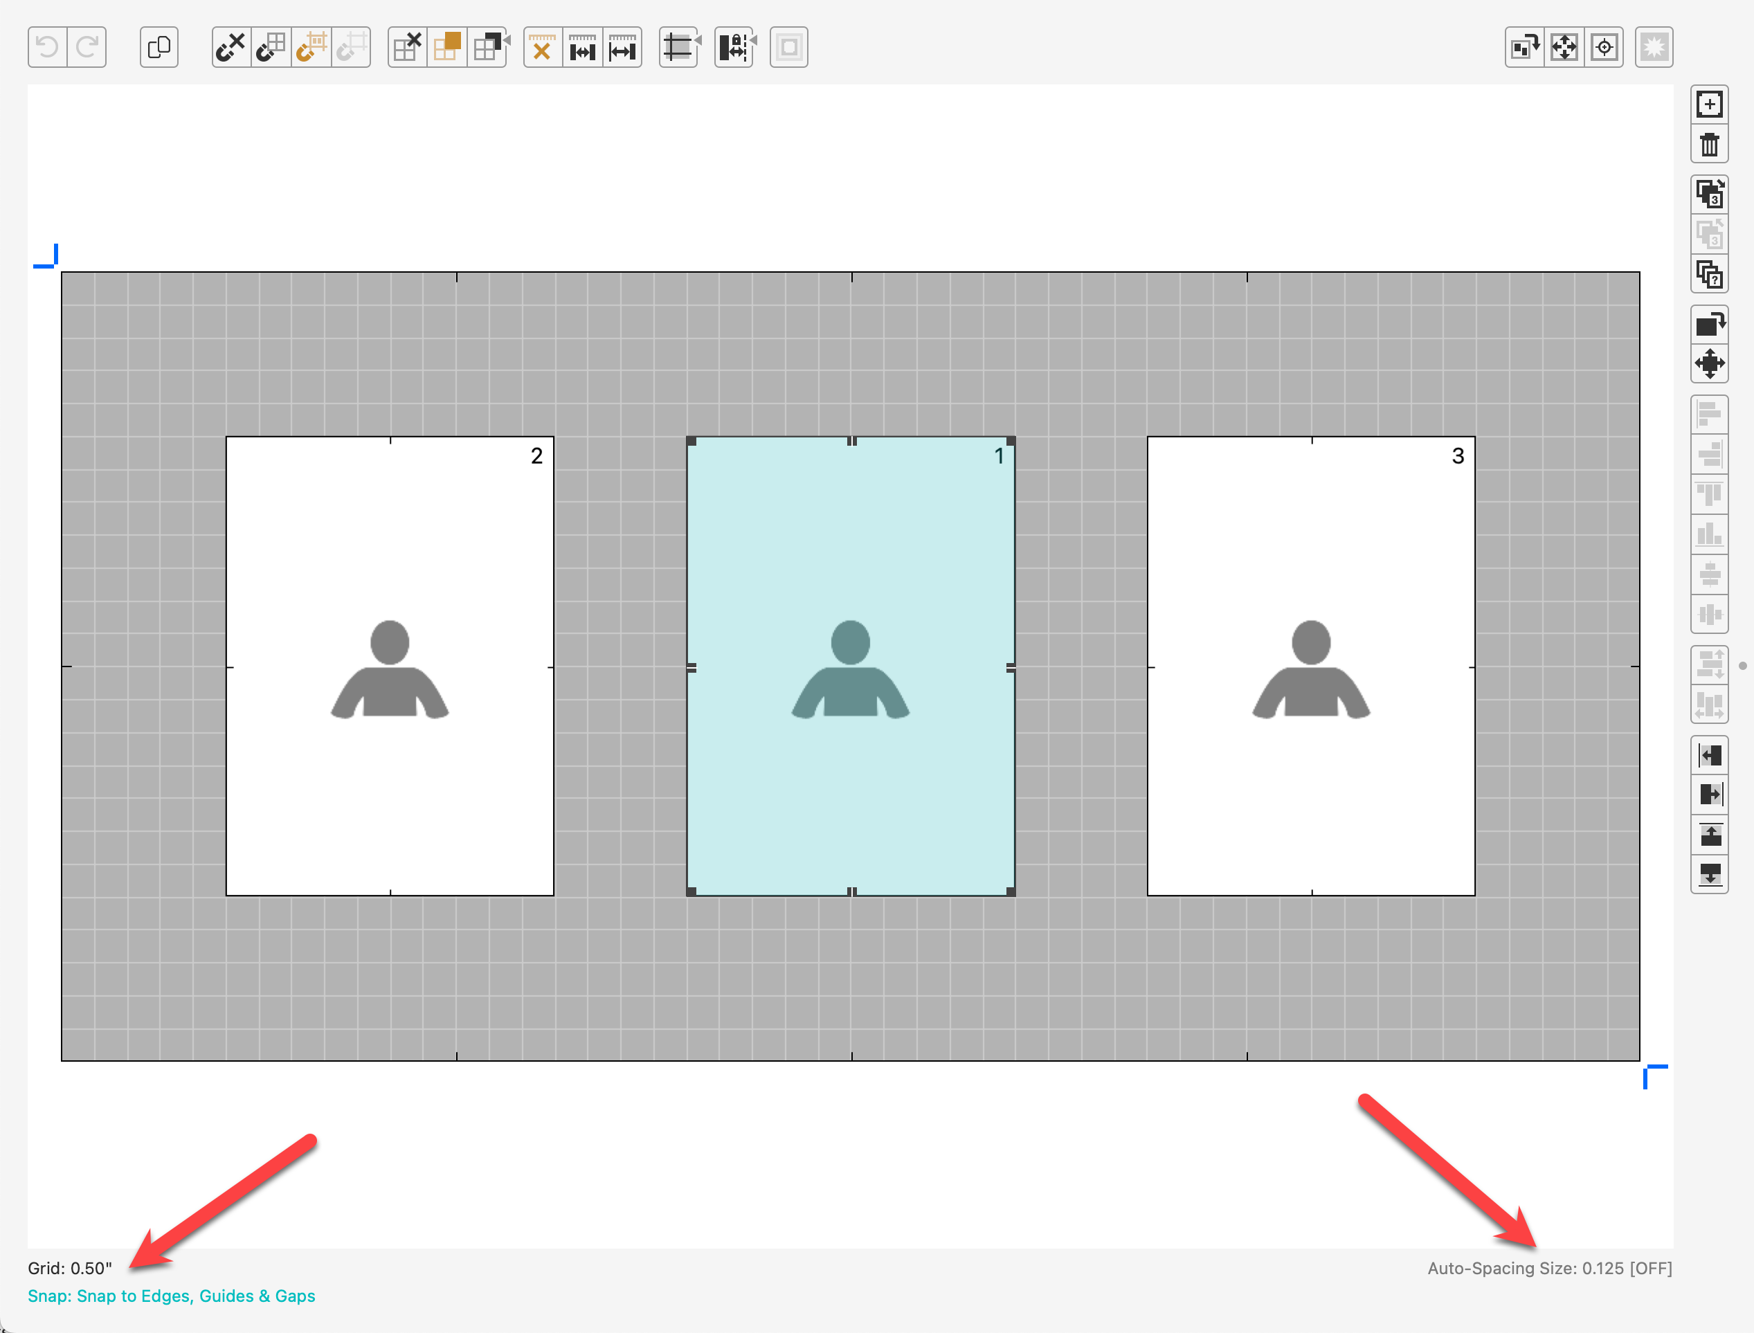Turn off snapping with magnet X icon

pyautogui.click(x=231, y=48)
